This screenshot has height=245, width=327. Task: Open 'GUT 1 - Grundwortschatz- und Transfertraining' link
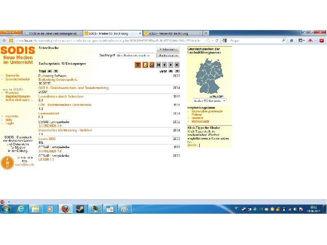(x=73, y=88)
